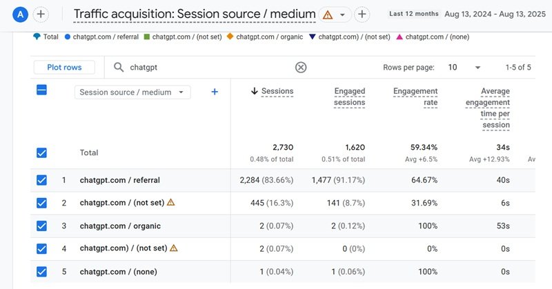552x289 pixels.
Task: Click the warning triangle beside report title
Action: [x=328, y=14]
